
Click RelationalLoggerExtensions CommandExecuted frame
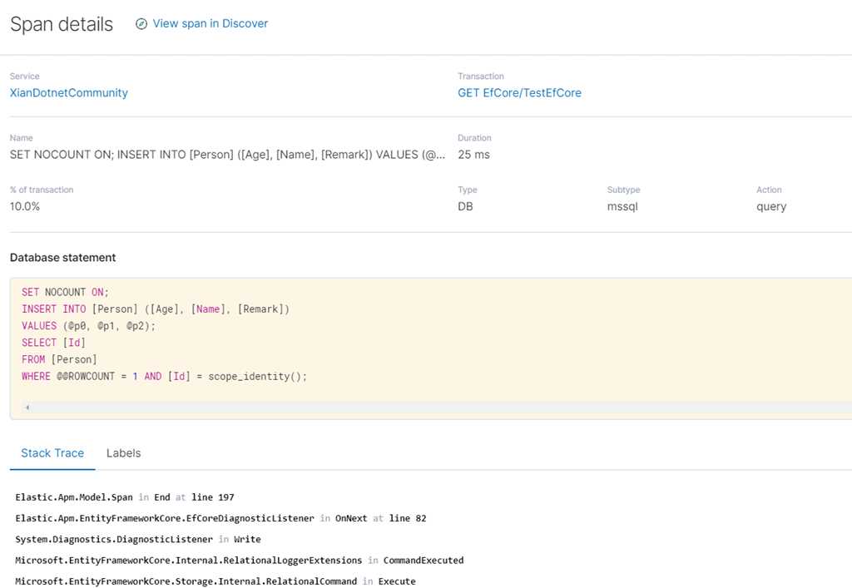pos(239,561)
